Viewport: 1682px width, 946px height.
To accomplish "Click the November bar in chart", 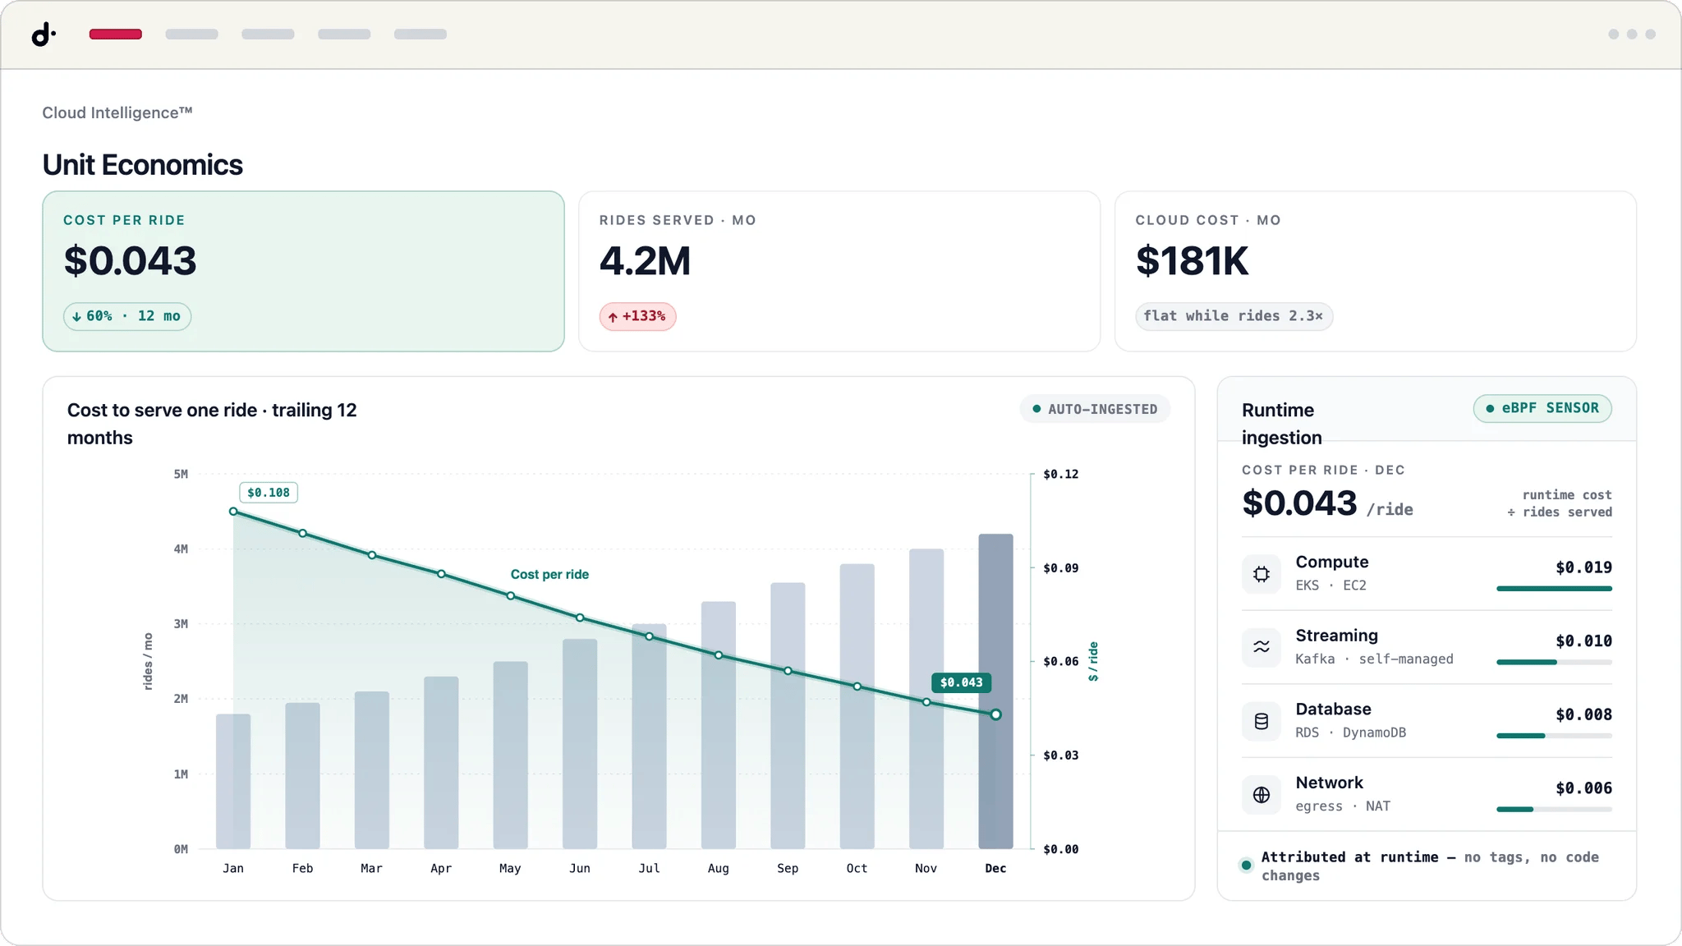I will pos(926,699).
